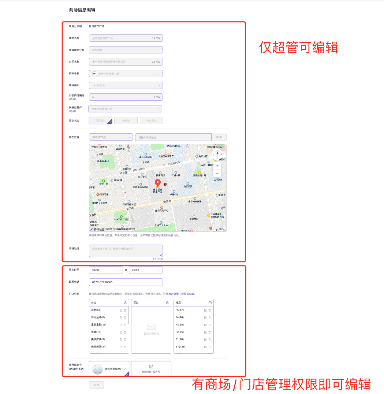Expand the 商场面积 dropdown
This screenshot has width=384, height=394.
[x=126, y=85]
